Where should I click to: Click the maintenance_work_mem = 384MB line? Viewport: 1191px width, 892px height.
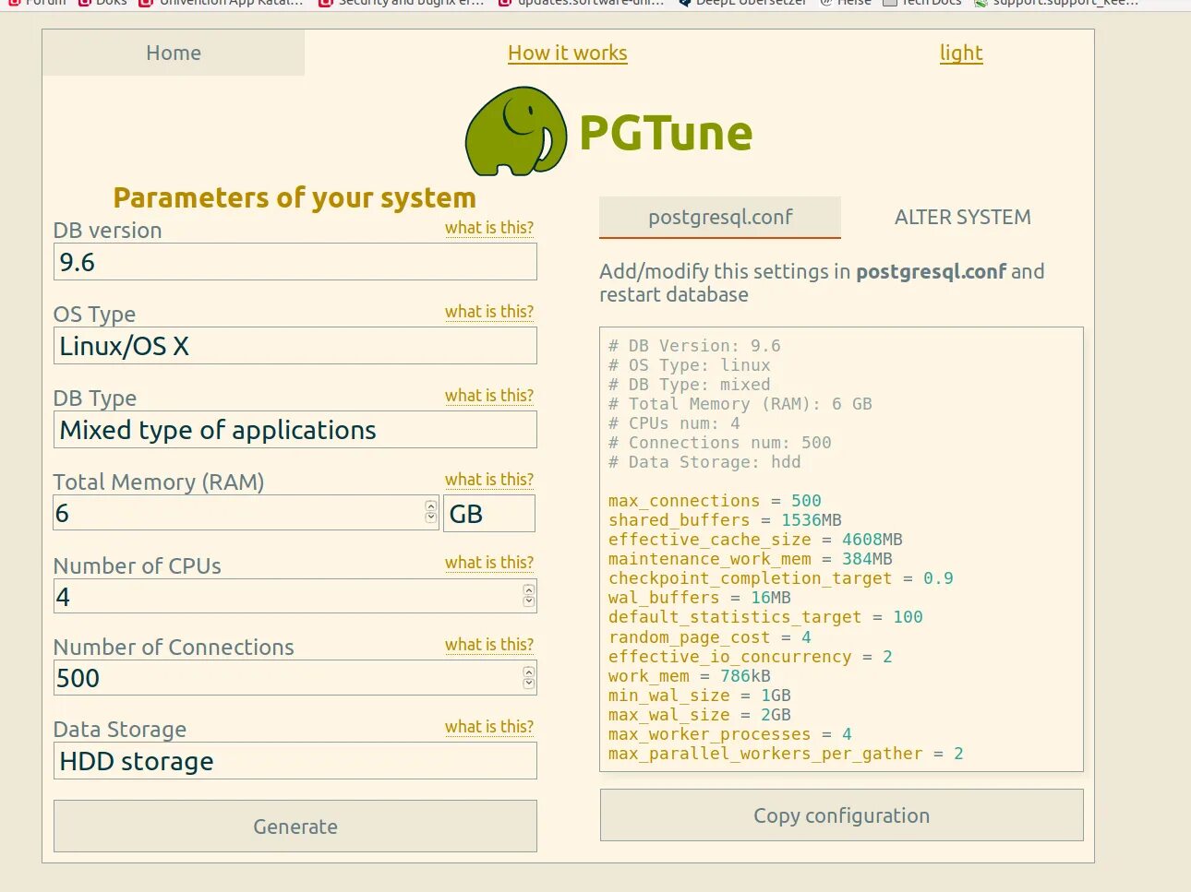[x=750, y=559]
